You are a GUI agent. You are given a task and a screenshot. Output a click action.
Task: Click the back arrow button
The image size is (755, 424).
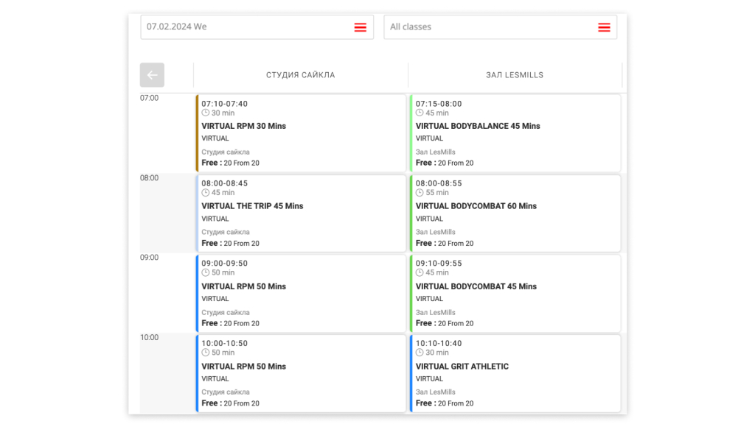[x=152, y=75]
